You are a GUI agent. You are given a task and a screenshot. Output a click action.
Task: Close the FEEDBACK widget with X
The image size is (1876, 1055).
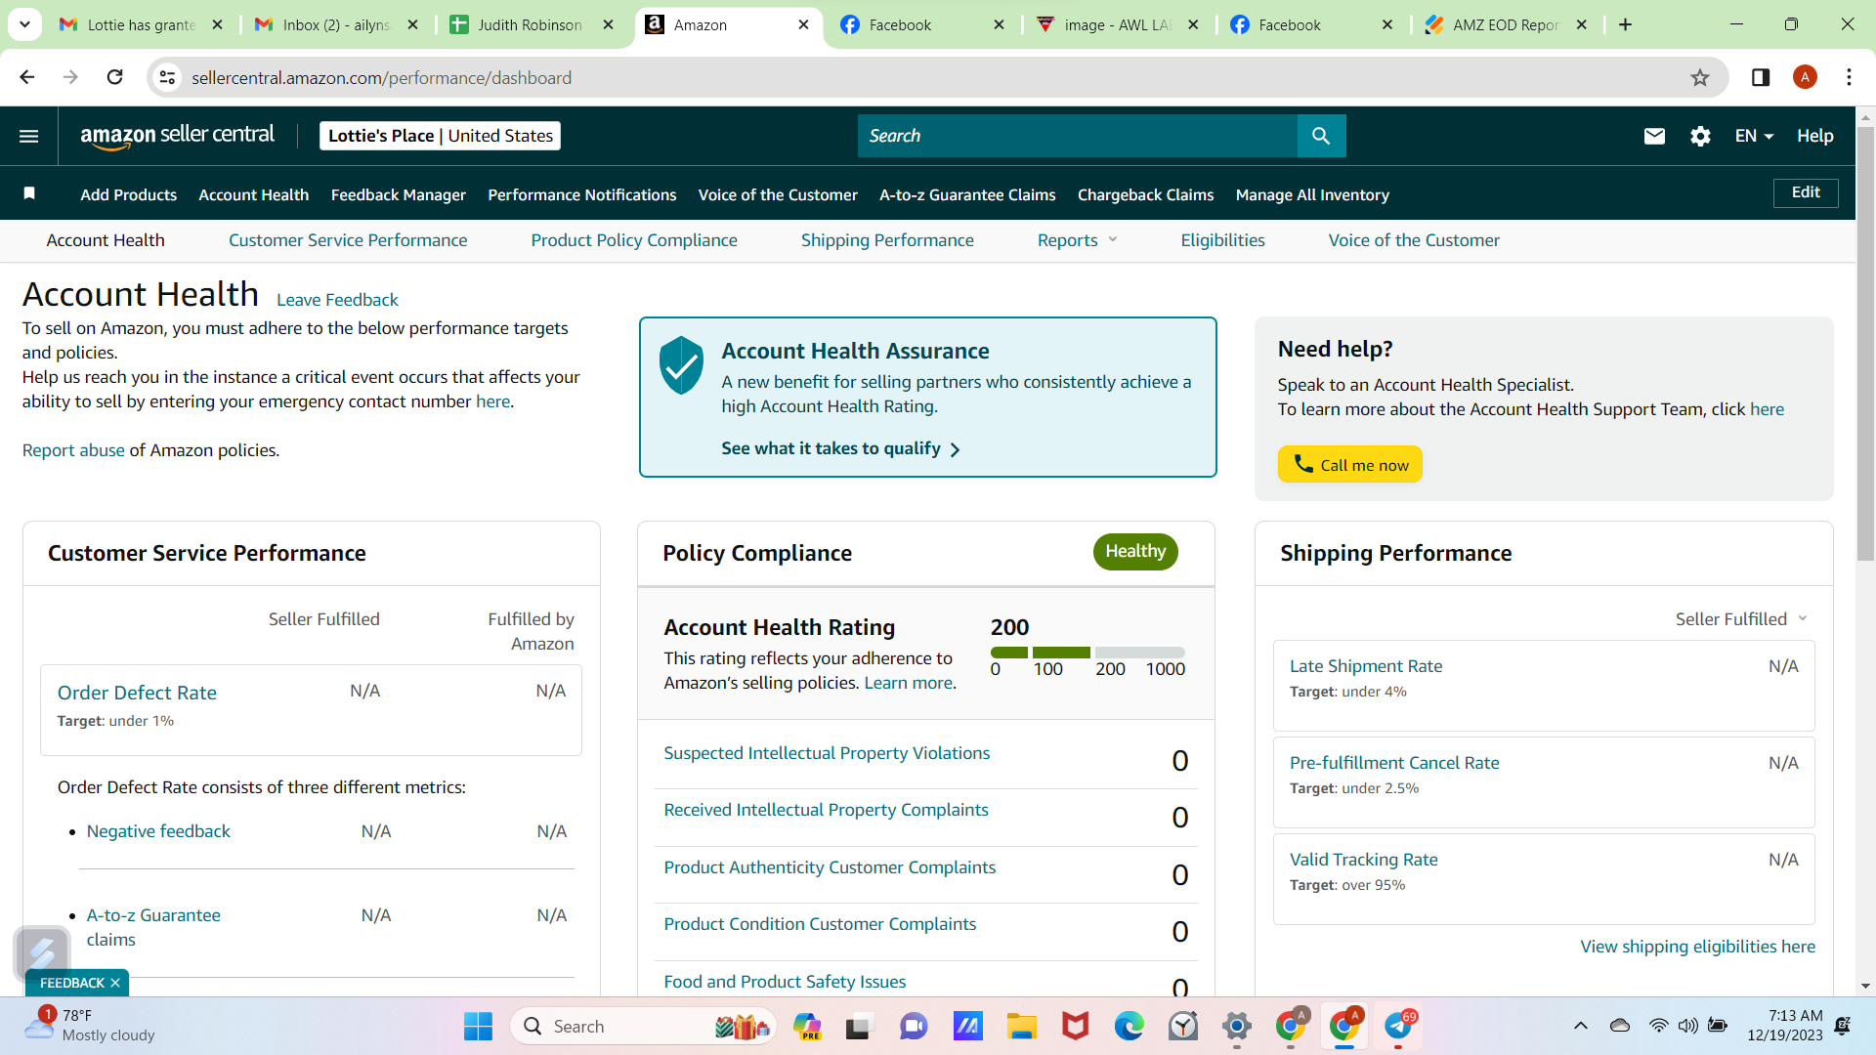point(115,983)
